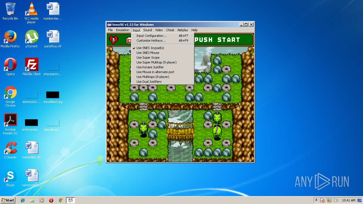Open the File menu
This screenshot has width=363, height=204.
[110, 30]
